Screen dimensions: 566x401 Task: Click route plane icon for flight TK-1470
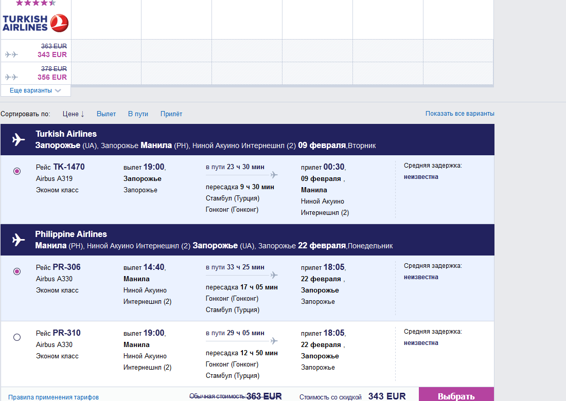[x=273, y=175]
